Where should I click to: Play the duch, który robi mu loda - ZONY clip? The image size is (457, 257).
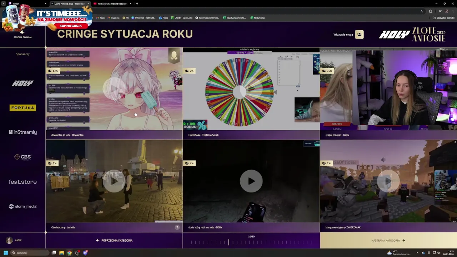tap(251, 181)
